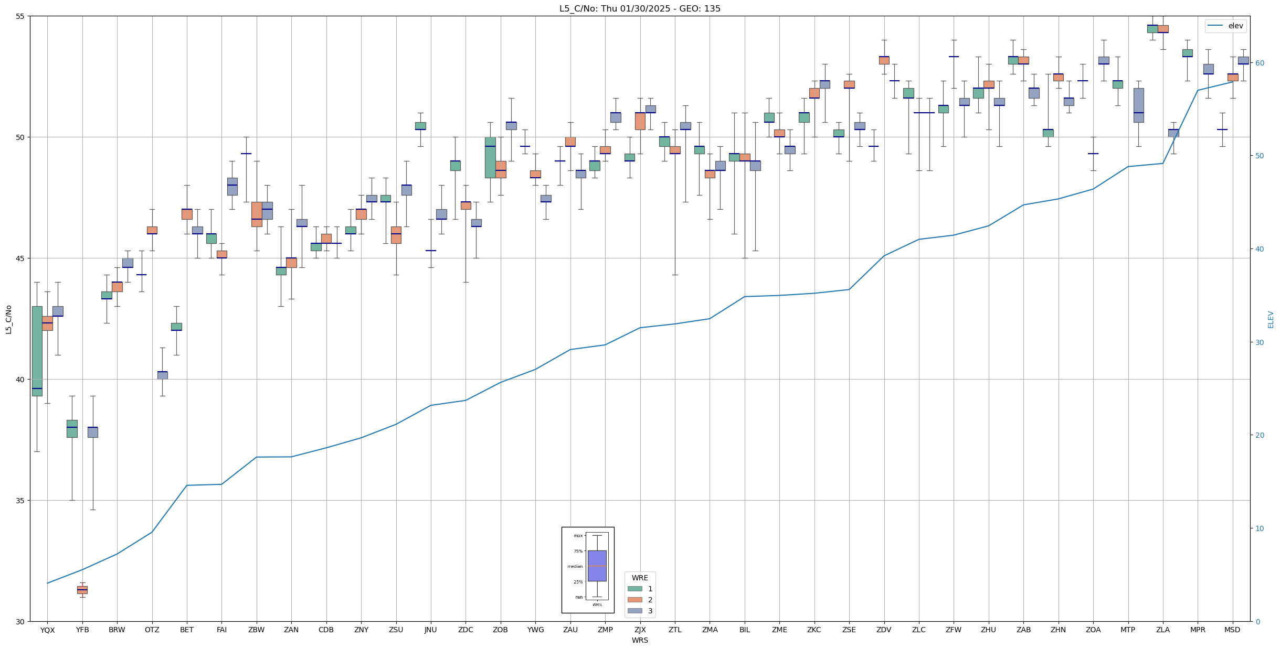Click the ELEV right axis label
1280x649 pixels.
click(1271, 319)
